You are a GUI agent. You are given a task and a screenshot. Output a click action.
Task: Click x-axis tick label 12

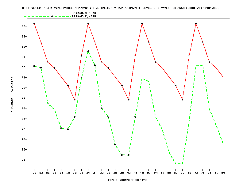61,173
